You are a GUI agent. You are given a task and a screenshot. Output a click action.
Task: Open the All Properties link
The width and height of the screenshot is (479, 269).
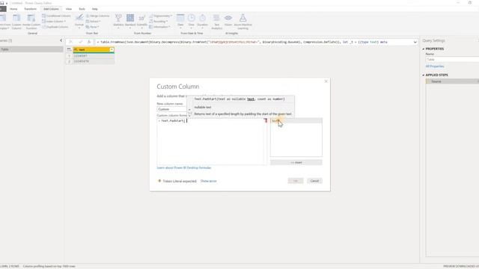(x=435, y=67)
